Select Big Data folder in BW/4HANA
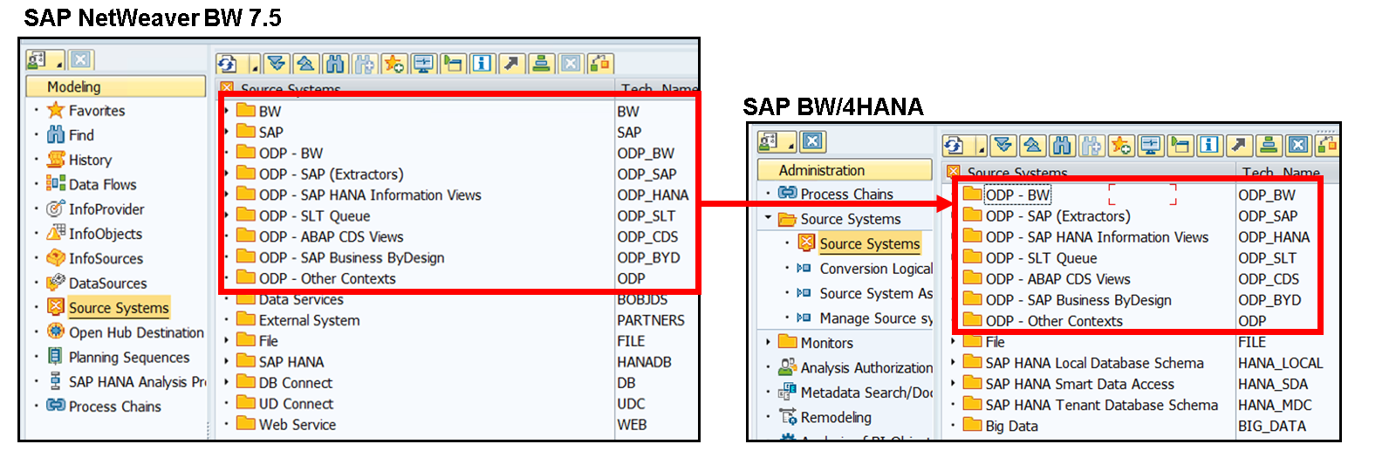This screenshot has height=451, width=1396. click(x=1001, y=426)
